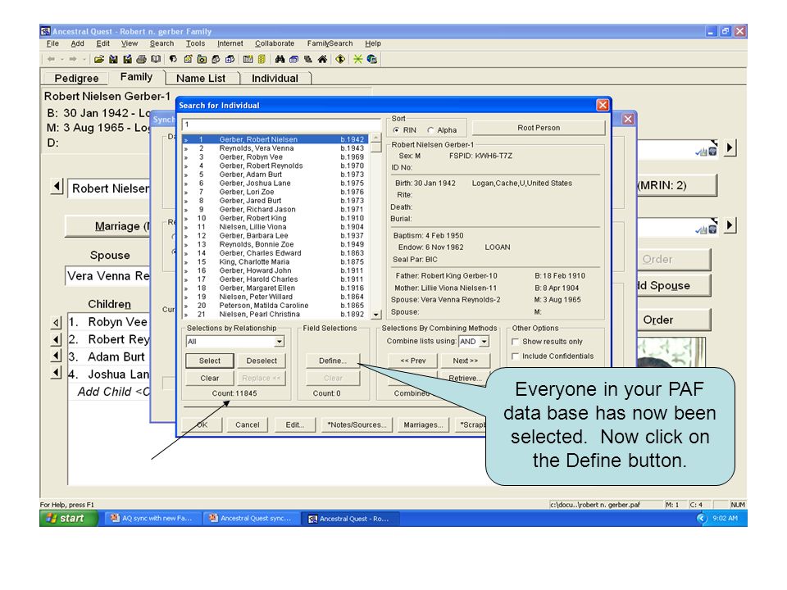Screen dimensions: 787x590
Task: Click Clear under Selections by Relationship
Action: click(x=209, y=379)
